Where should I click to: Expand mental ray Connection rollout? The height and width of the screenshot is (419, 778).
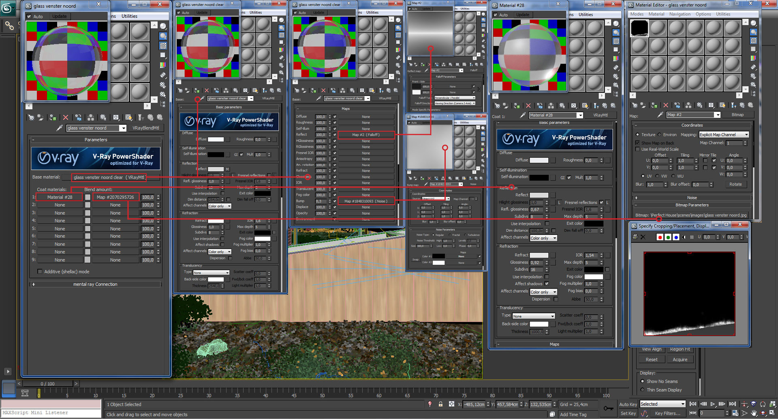(95, 284)
